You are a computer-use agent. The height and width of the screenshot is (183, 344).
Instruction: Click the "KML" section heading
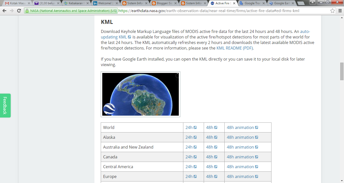tap(107, 22)
